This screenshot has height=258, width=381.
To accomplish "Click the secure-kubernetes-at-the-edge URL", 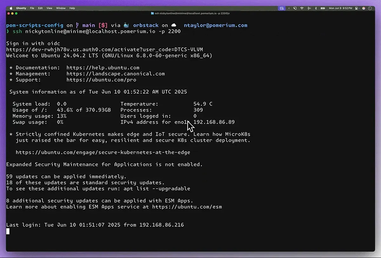I will point(103,152).
